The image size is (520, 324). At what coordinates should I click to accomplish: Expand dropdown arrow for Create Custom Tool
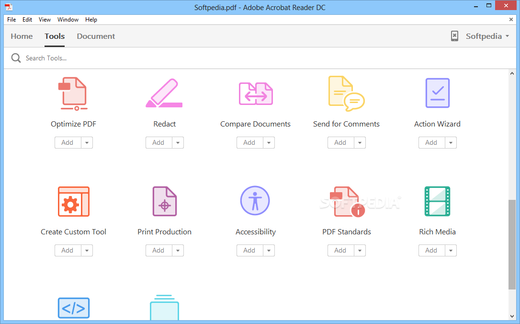(87, 250)
